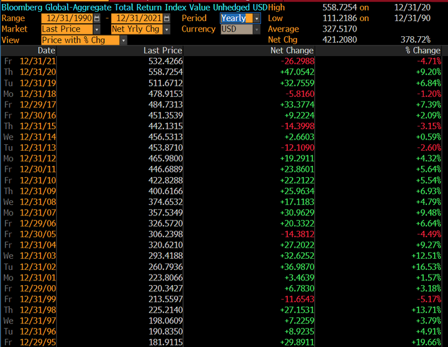Click net change +47.0542

[297, 72]
